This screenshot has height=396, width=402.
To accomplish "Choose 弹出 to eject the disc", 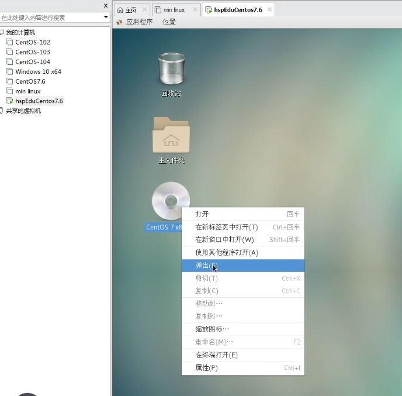I will (x=243, y=266).
